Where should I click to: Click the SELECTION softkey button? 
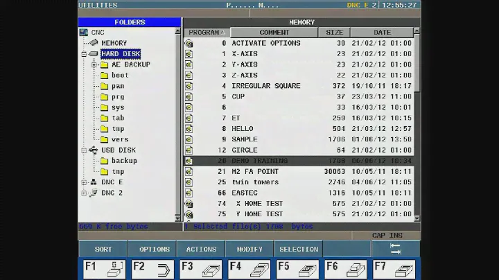tap(299, 250)
